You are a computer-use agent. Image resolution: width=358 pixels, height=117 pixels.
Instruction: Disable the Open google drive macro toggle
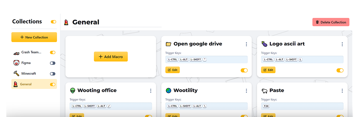point(244,70)
